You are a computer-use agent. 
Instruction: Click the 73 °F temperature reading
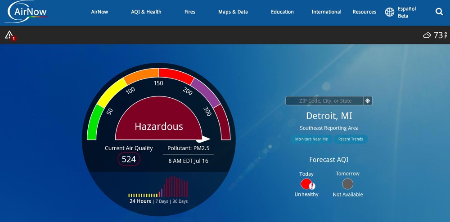pos(440,35)
